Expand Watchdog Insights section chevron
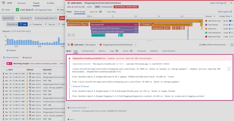 coord(4,63)
